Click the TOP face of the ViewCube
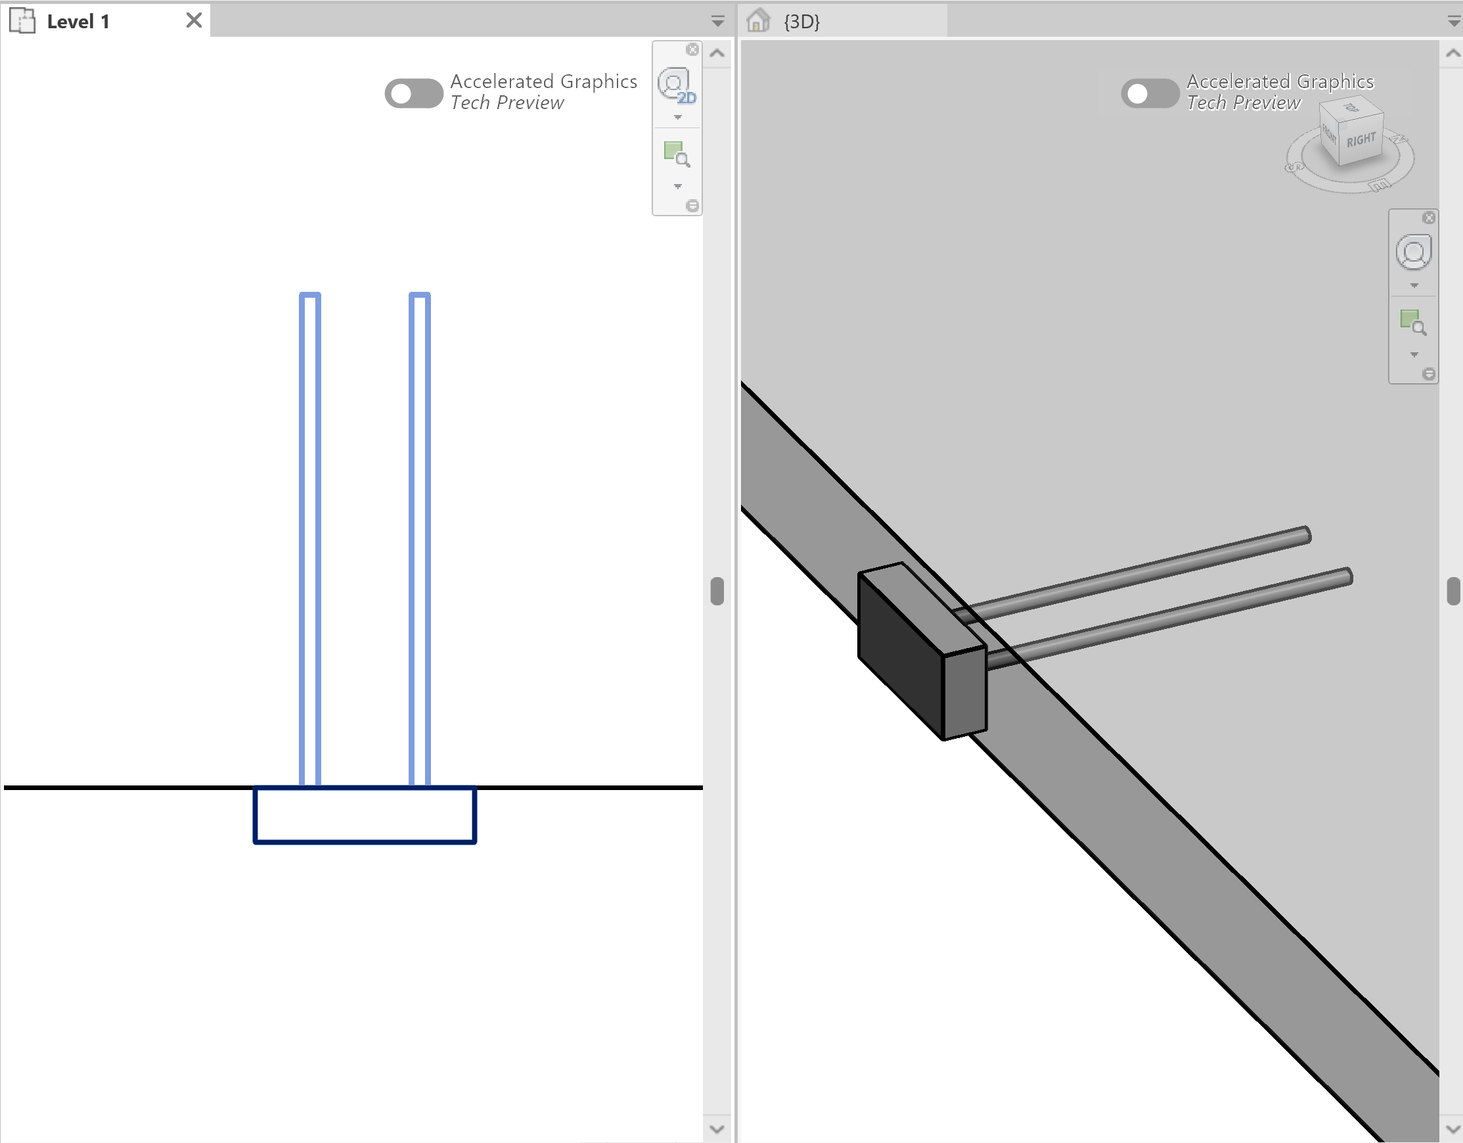The height and width of the screenshot is (1143, 1463). click(x=1353, y=109)
